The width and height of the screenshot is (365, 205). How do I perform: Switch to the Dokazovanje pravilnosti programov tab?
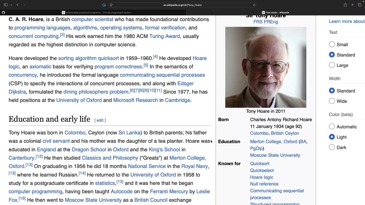coord(96,13)
